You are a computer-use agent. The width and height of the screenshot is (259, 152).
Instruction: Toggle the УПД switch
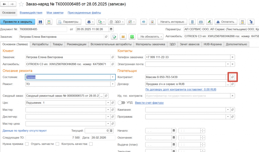[x=122, y=103]
